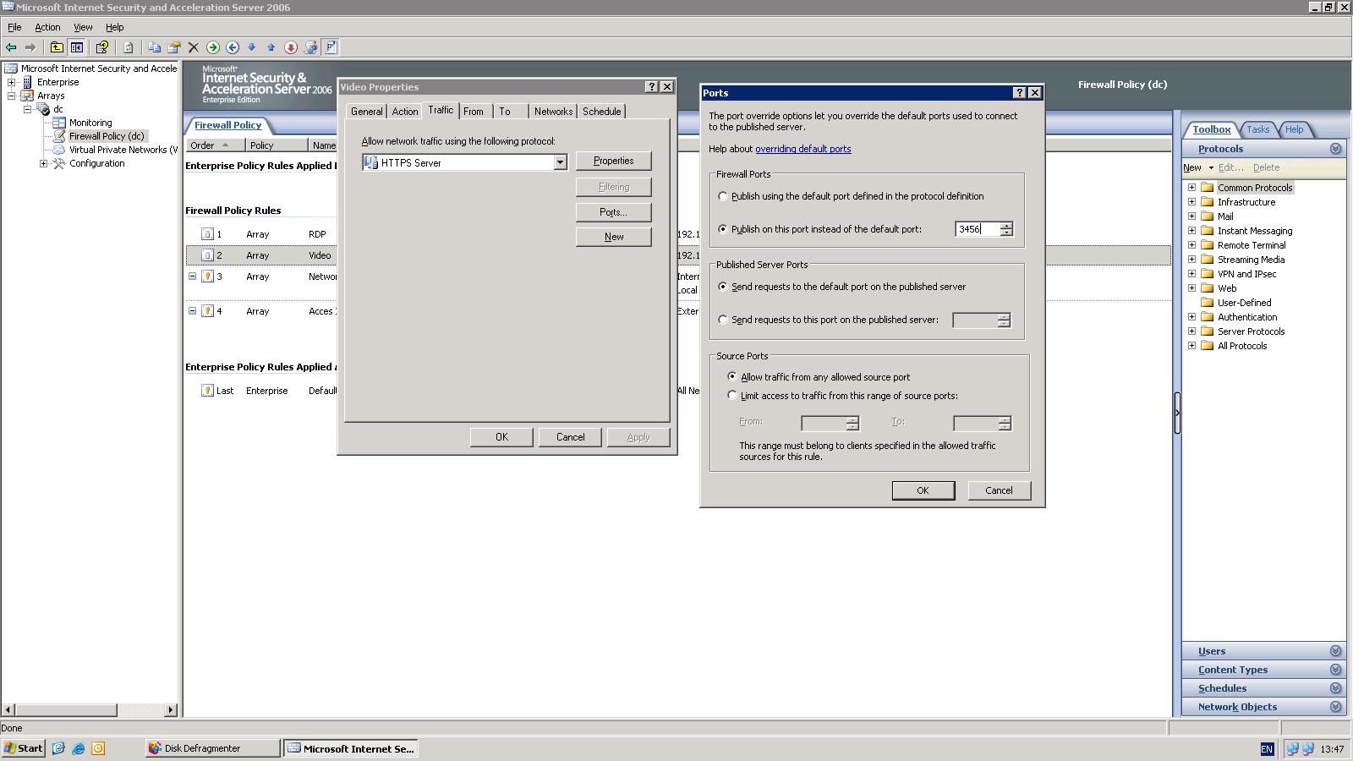The height and width of the screenshot is (761, 1353).
Task: Expand the Network Objects toolbox section
Action: (x=1336, y=707)
